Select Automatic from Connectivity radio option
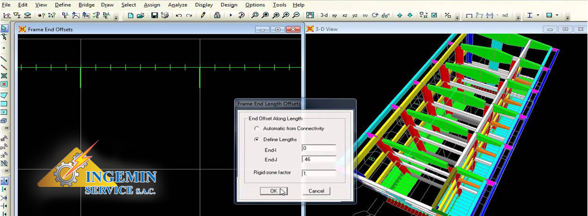This screenshot has height=216, width=588. pyautogui.click(x=257, y=129)
